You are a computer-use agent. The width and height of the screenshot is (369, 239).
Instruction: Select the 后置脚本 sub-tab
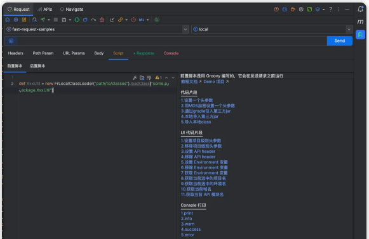click(x=37, y=66)
